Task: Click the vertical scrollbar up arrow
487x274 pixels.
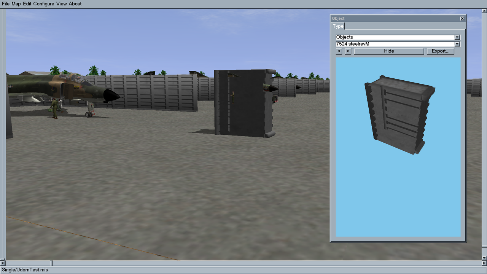Action: [484, 12]
